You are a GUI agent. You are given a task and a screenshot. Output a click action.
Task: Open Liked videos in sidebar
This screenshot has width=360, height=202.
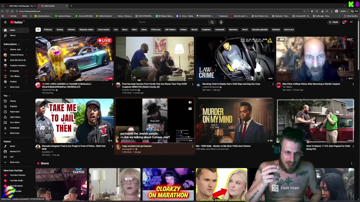pyautogui.click(x=15, y=117)
